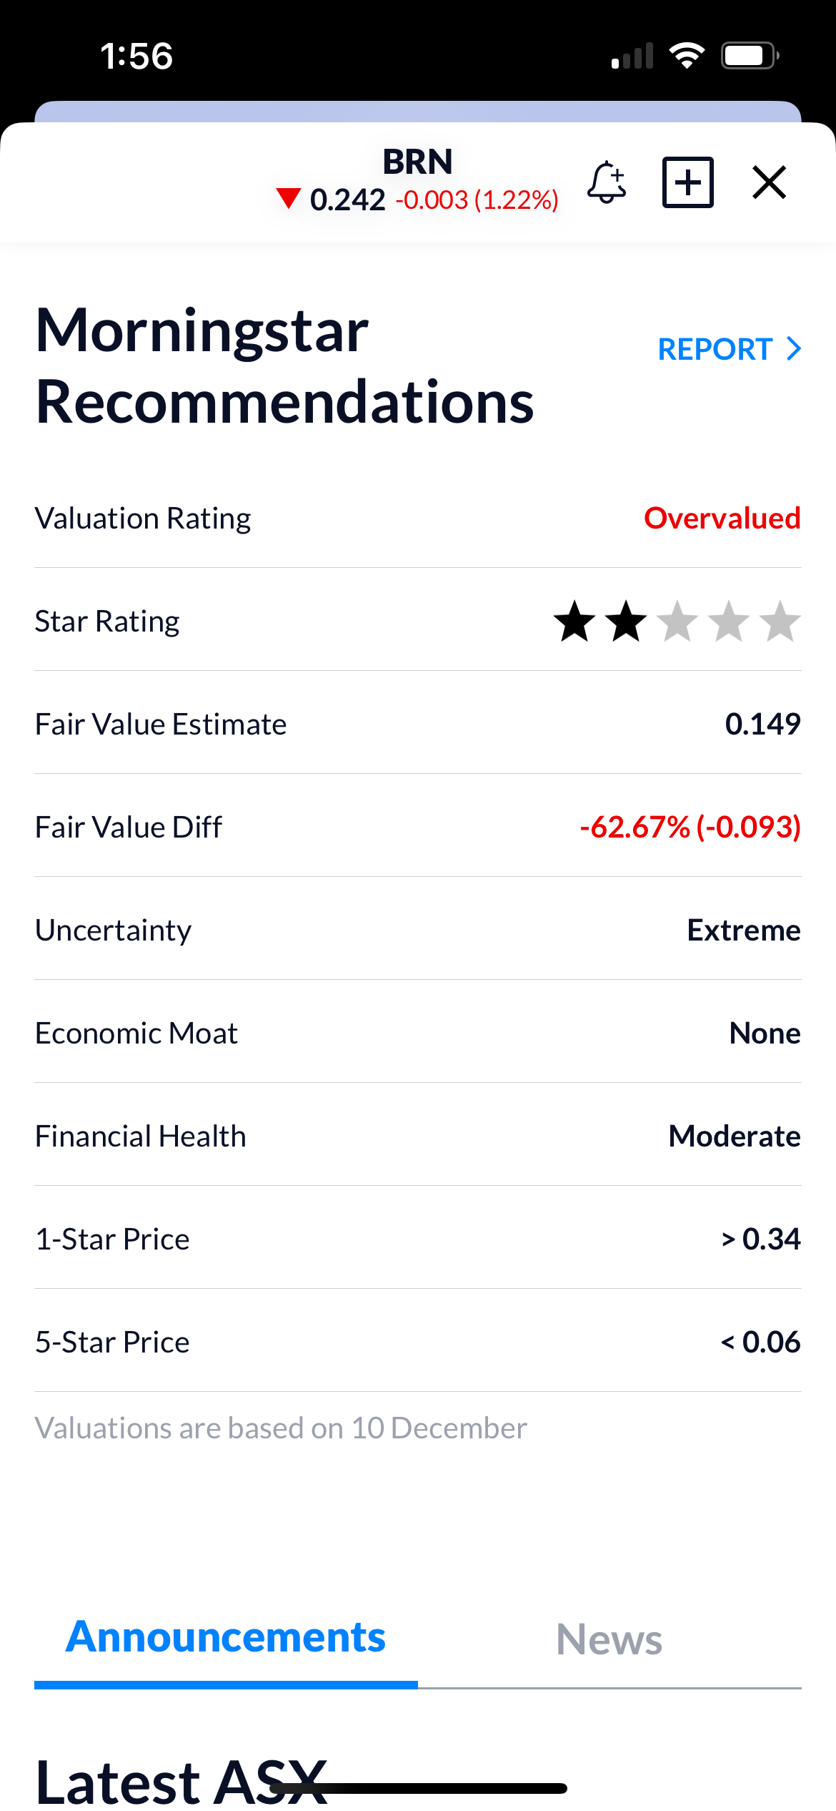Add BRN to watchlist with plus icon

point(687,182)
